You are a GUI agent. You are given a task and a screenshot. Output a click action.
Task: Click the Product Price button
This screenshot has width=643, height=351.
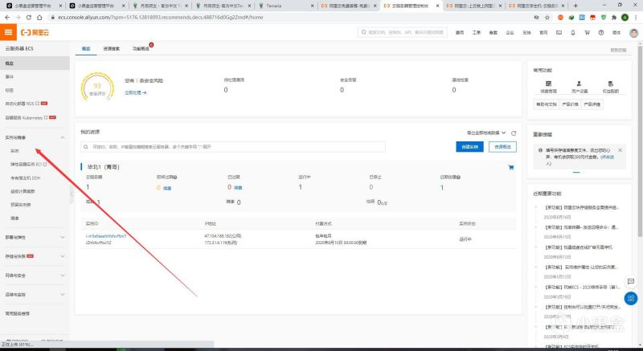point(570,104)
